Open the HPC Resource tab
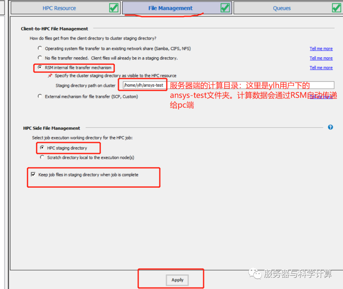343x289 pixels. tap(65, 8)
